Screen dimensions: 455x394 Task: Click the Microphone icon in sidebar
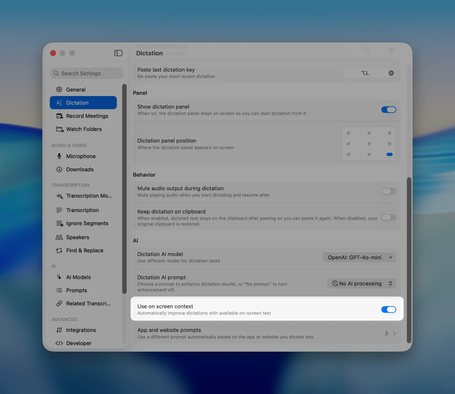point(59,156)
